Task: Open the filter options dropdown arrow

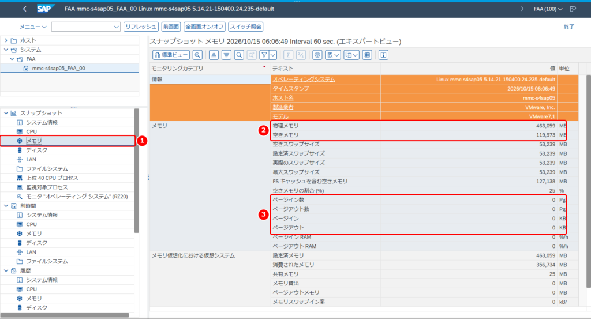Action: tap(273, 55)
